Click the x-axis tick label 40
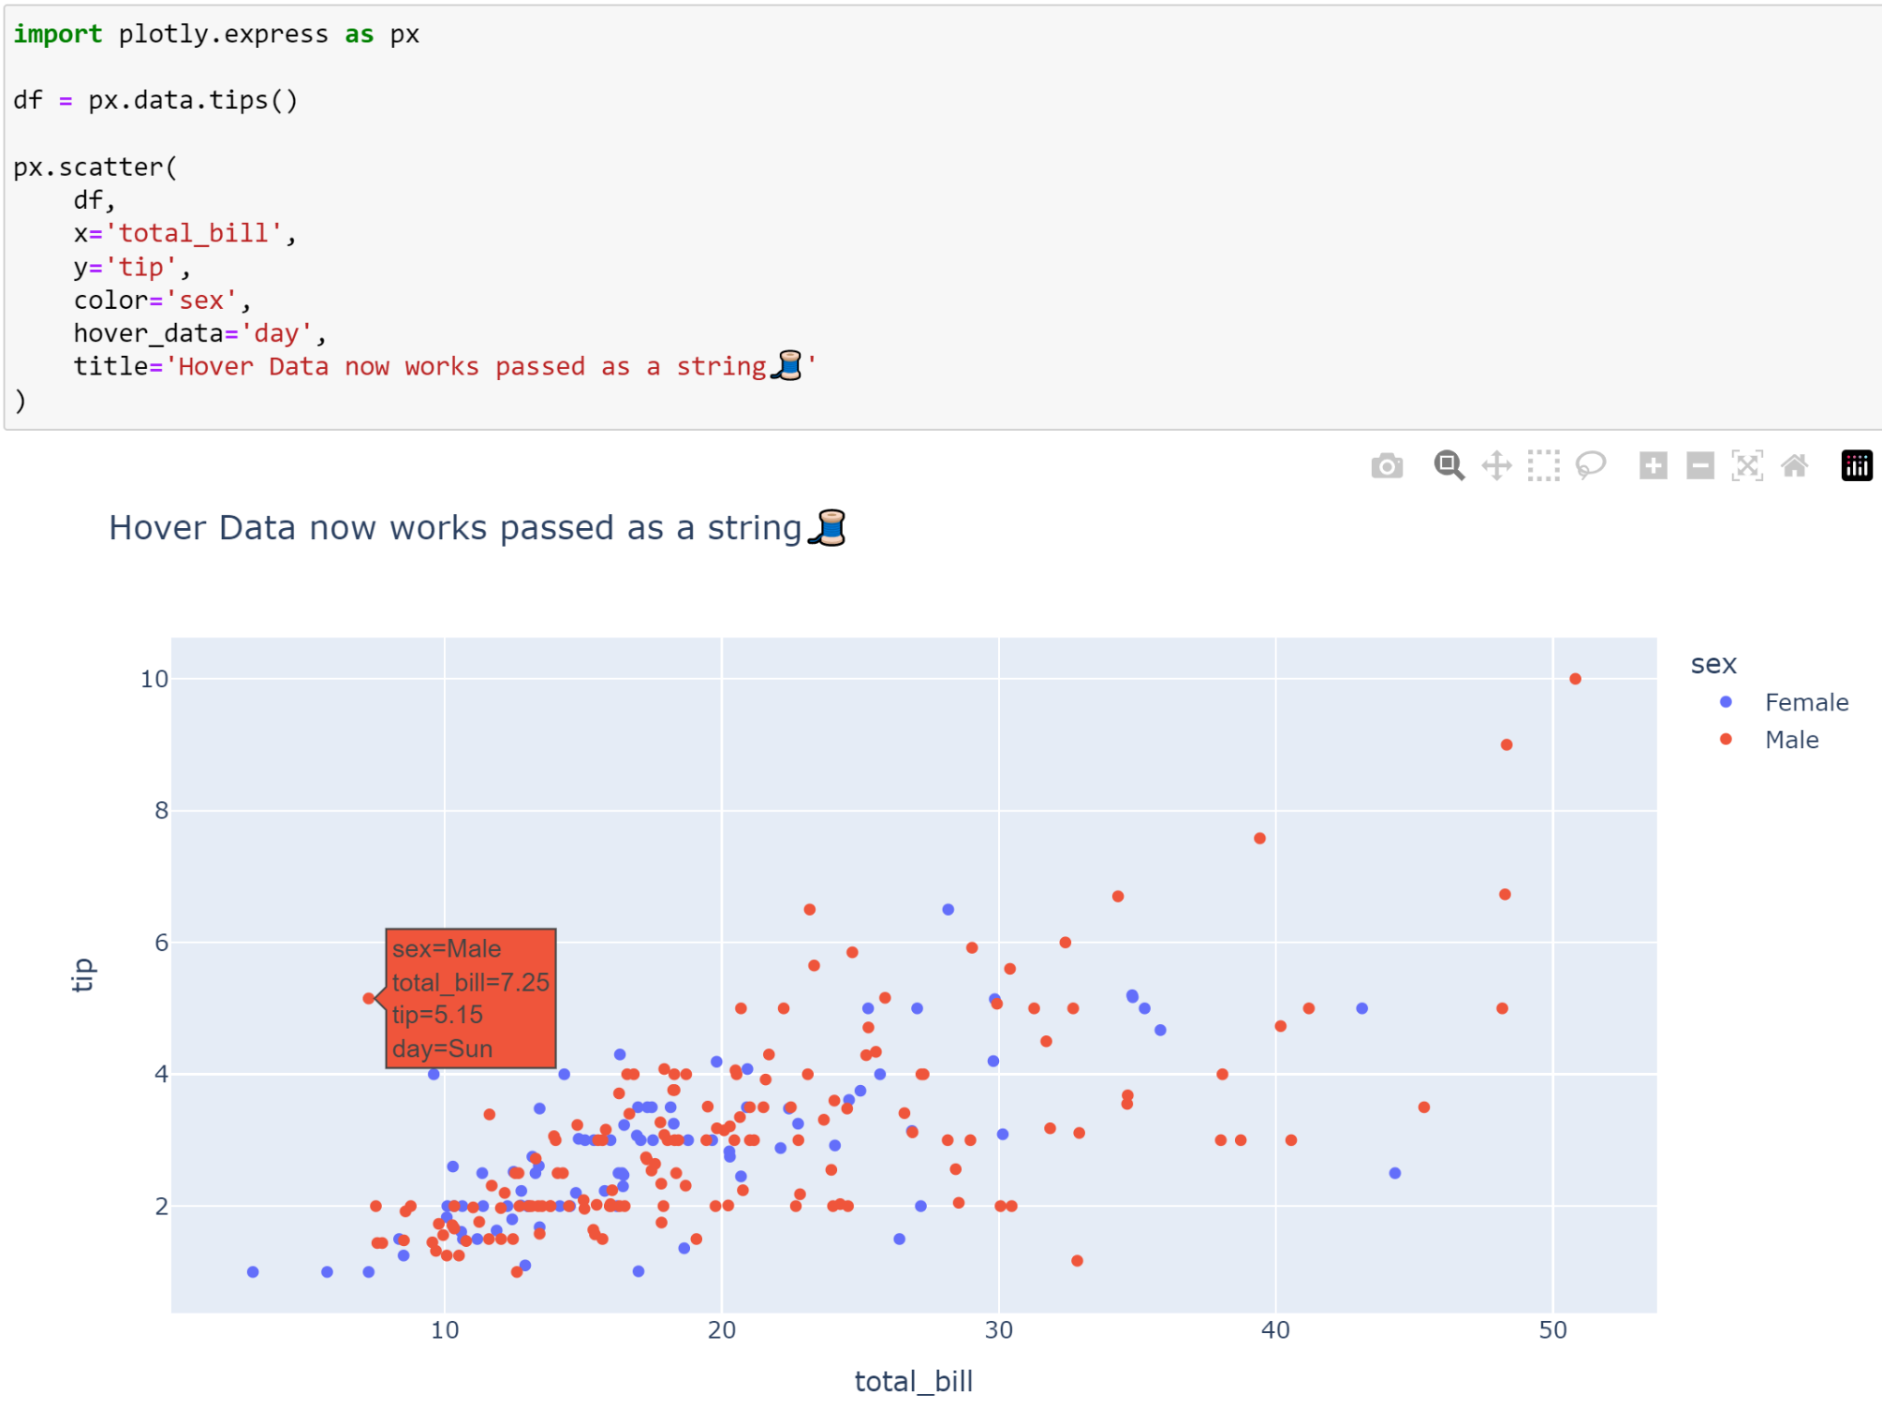This screenshot has width=1882, height=1408. click(1275, 1330)
